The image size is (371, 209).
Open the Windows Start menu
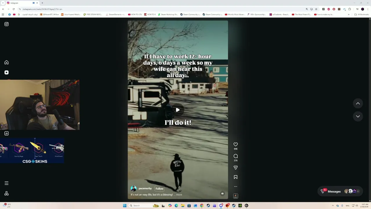(x=125, y=206)
